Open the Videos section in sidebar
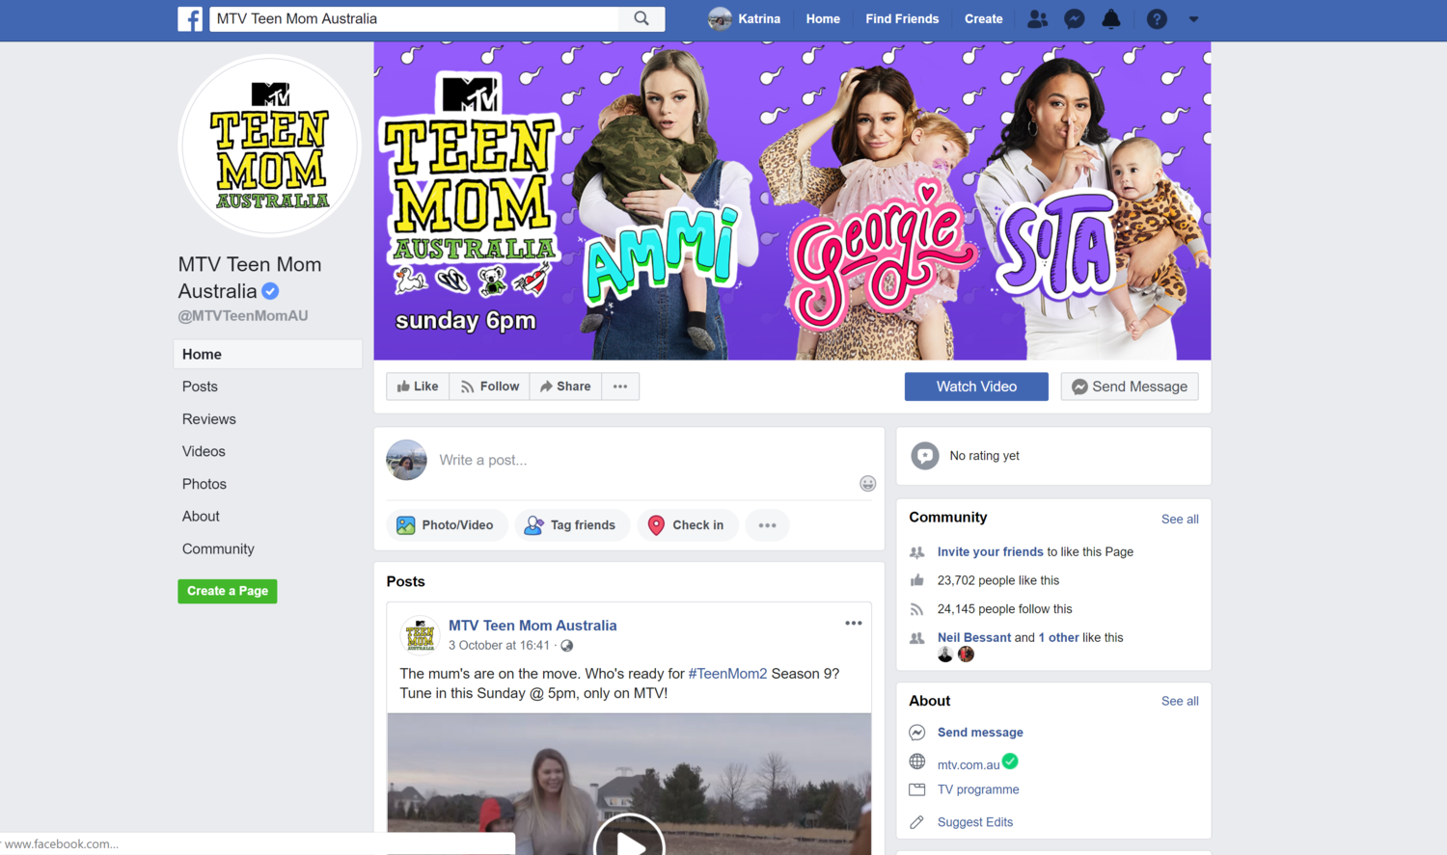This screenshot has width=1447, height=855. [204, 451]
